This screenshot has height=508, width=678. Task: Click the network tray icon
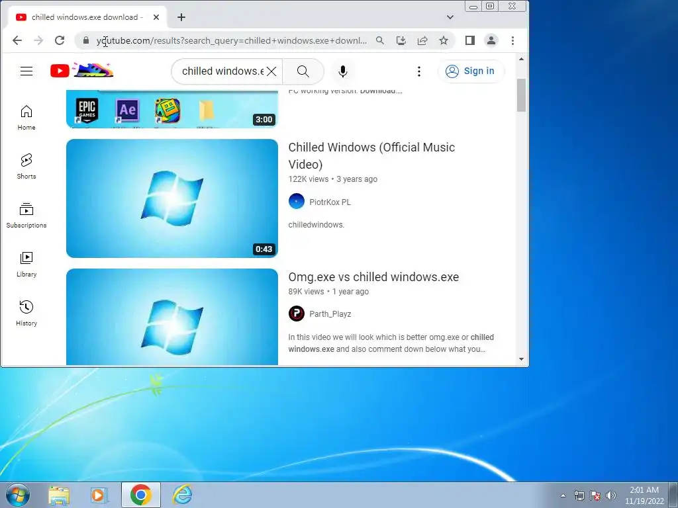point(579,495)
